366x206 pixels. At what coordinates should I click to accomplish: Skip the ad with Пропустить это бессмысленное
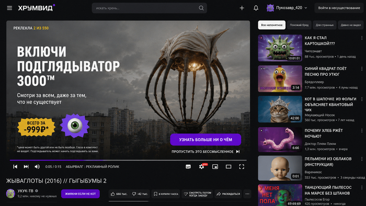click(205, 152)
